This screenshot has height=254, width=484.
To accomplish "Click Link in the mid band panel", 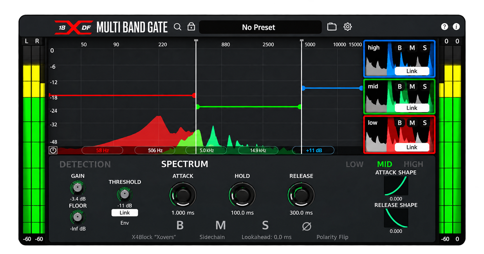I will (412, 108).
